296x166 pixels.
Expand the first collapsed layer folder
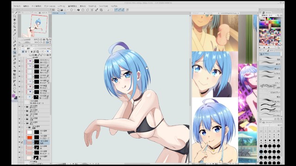click(x=25, y=107)
